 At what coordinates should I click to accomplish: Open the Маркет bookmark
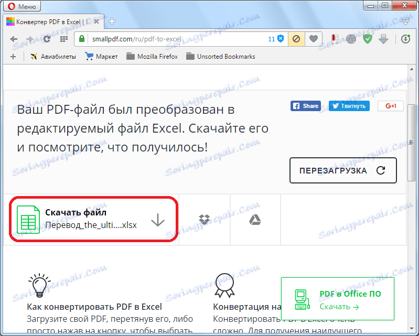[x=101, y=57]
